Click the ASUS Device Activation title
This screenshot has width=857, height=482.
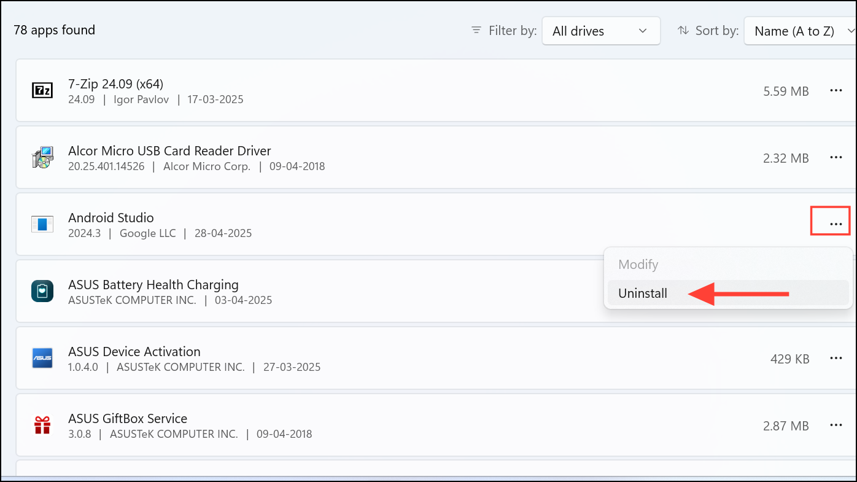[134, 352]
